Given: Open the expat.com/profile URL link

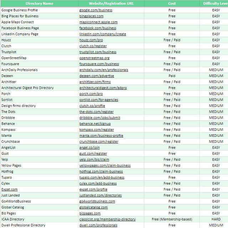Looking at the screenshot, I should click(x=93, y=189).
